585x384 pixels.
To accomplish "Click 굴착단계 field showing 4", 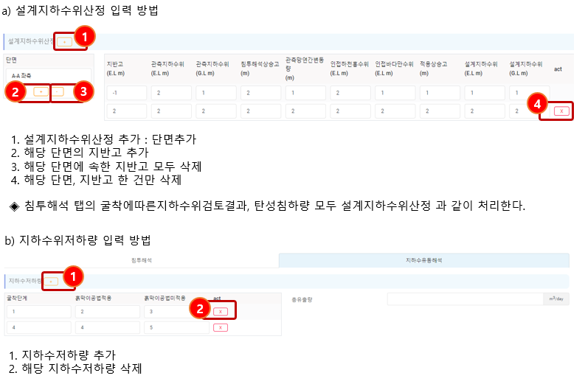I will tap(39, 328).
